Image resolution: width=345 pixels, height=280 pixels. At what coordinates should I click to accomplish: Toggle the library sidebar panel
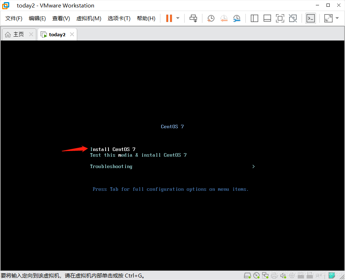254,18
